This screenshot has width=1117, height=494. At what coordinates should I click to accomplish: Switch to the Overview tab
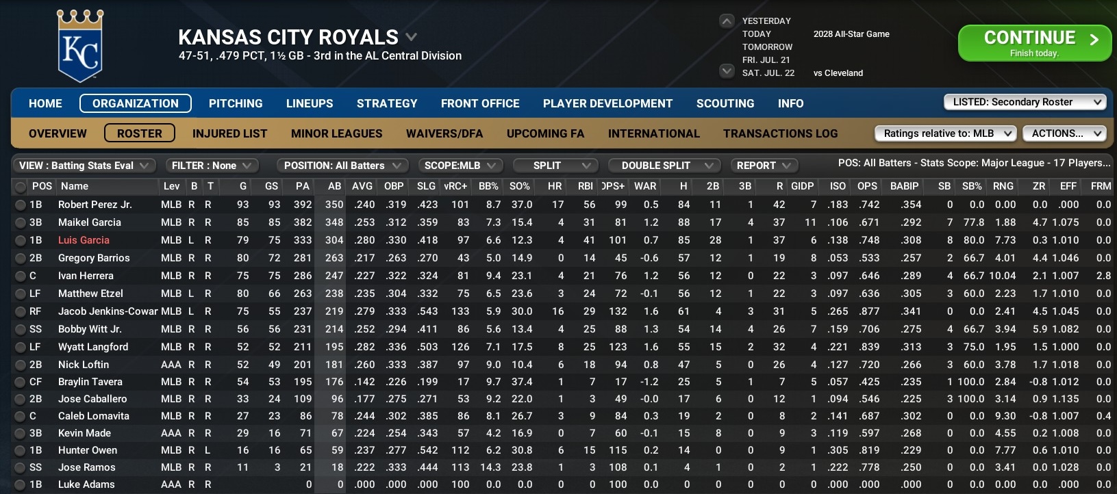58,133
